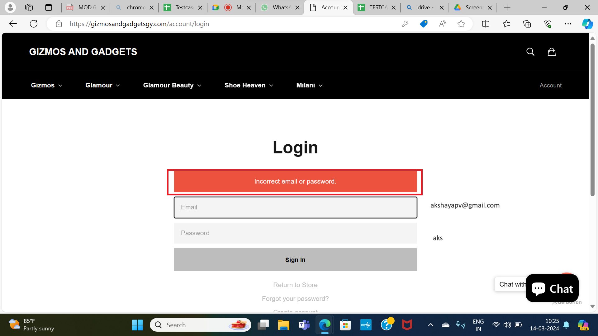Open the Windows taskbar Search box
The width and height of the screenshot is (598, 336).
click(x=200, y=325)
